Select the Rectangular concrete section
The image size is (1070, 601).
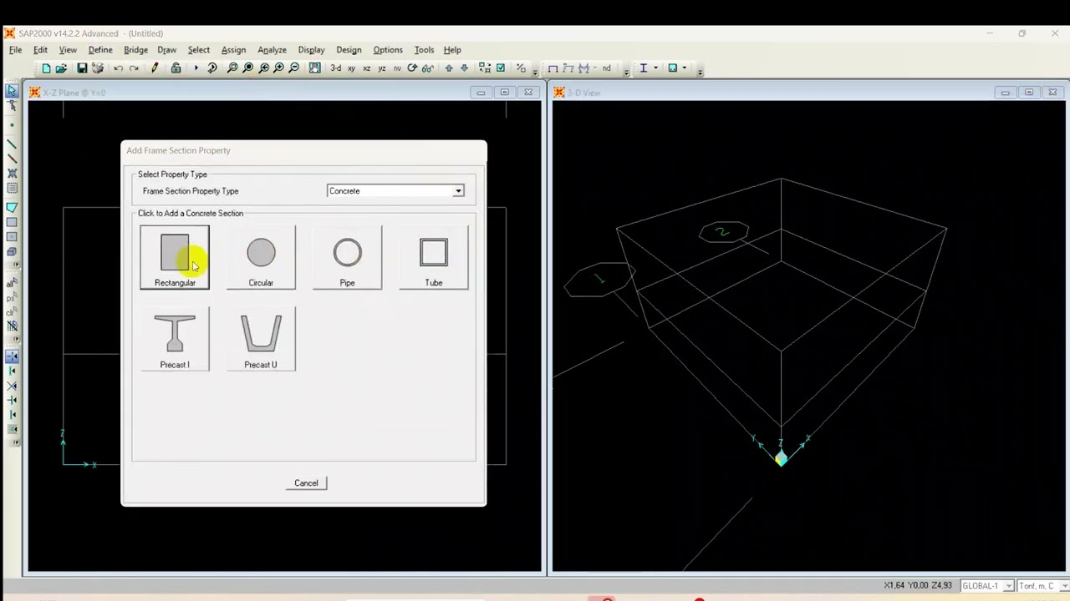coord(175,258)
